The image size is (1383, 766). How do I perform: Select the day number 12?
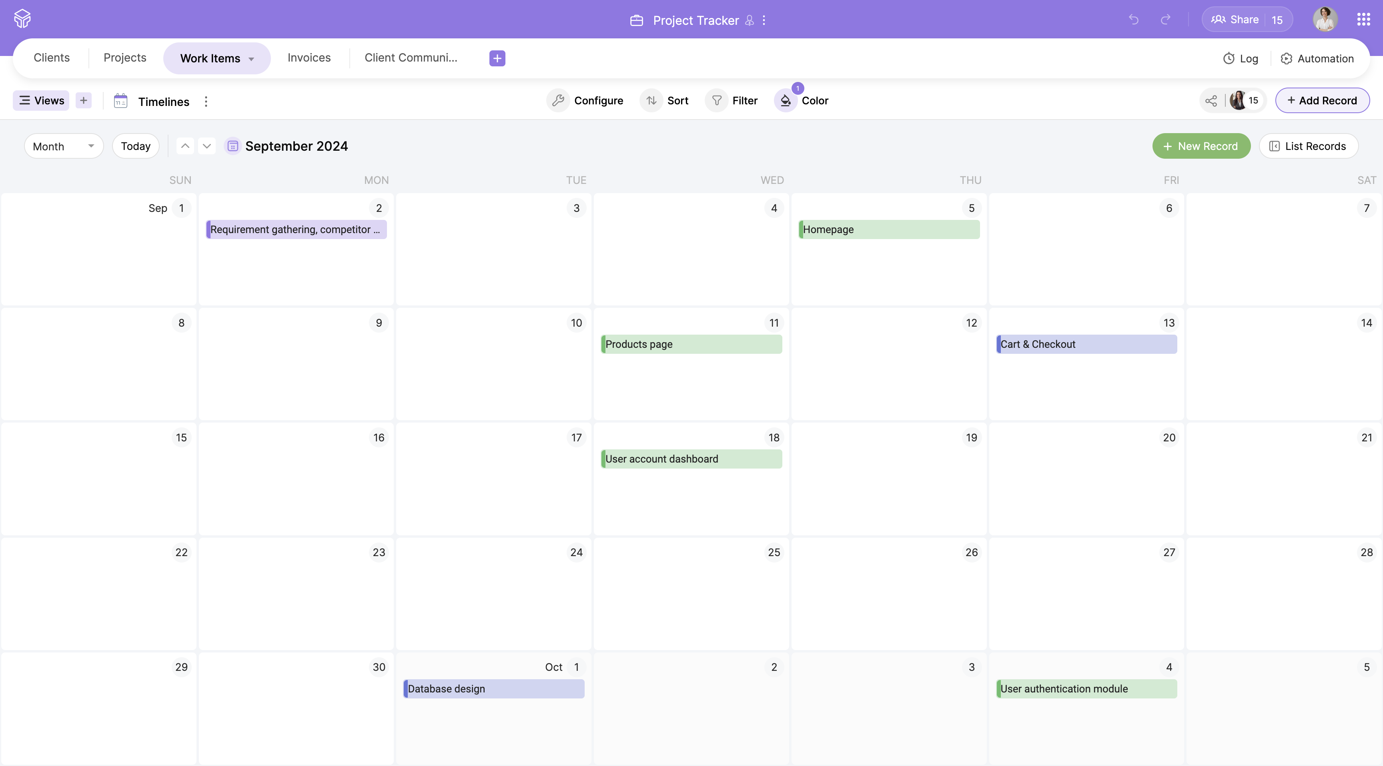(x=971, y=322)
